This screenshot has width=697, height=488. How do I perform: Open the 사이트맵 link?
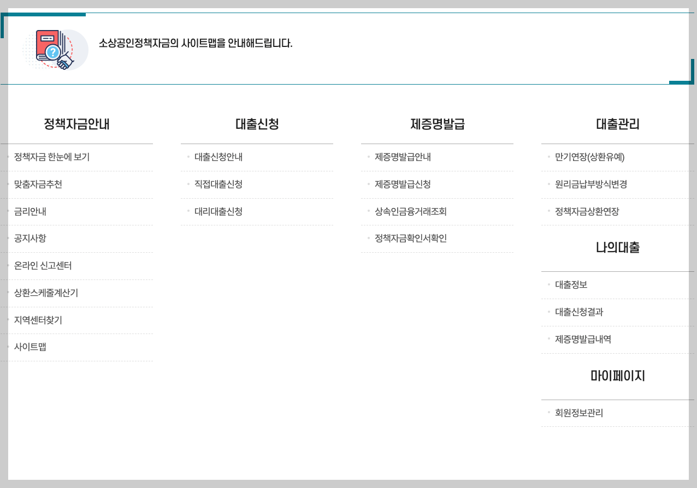pyautogui.click(x=30, y=347)
